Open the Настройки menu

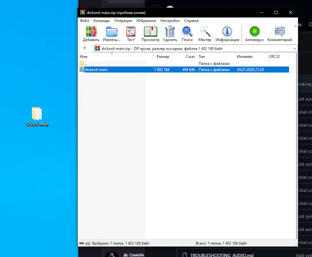point(170,21)
